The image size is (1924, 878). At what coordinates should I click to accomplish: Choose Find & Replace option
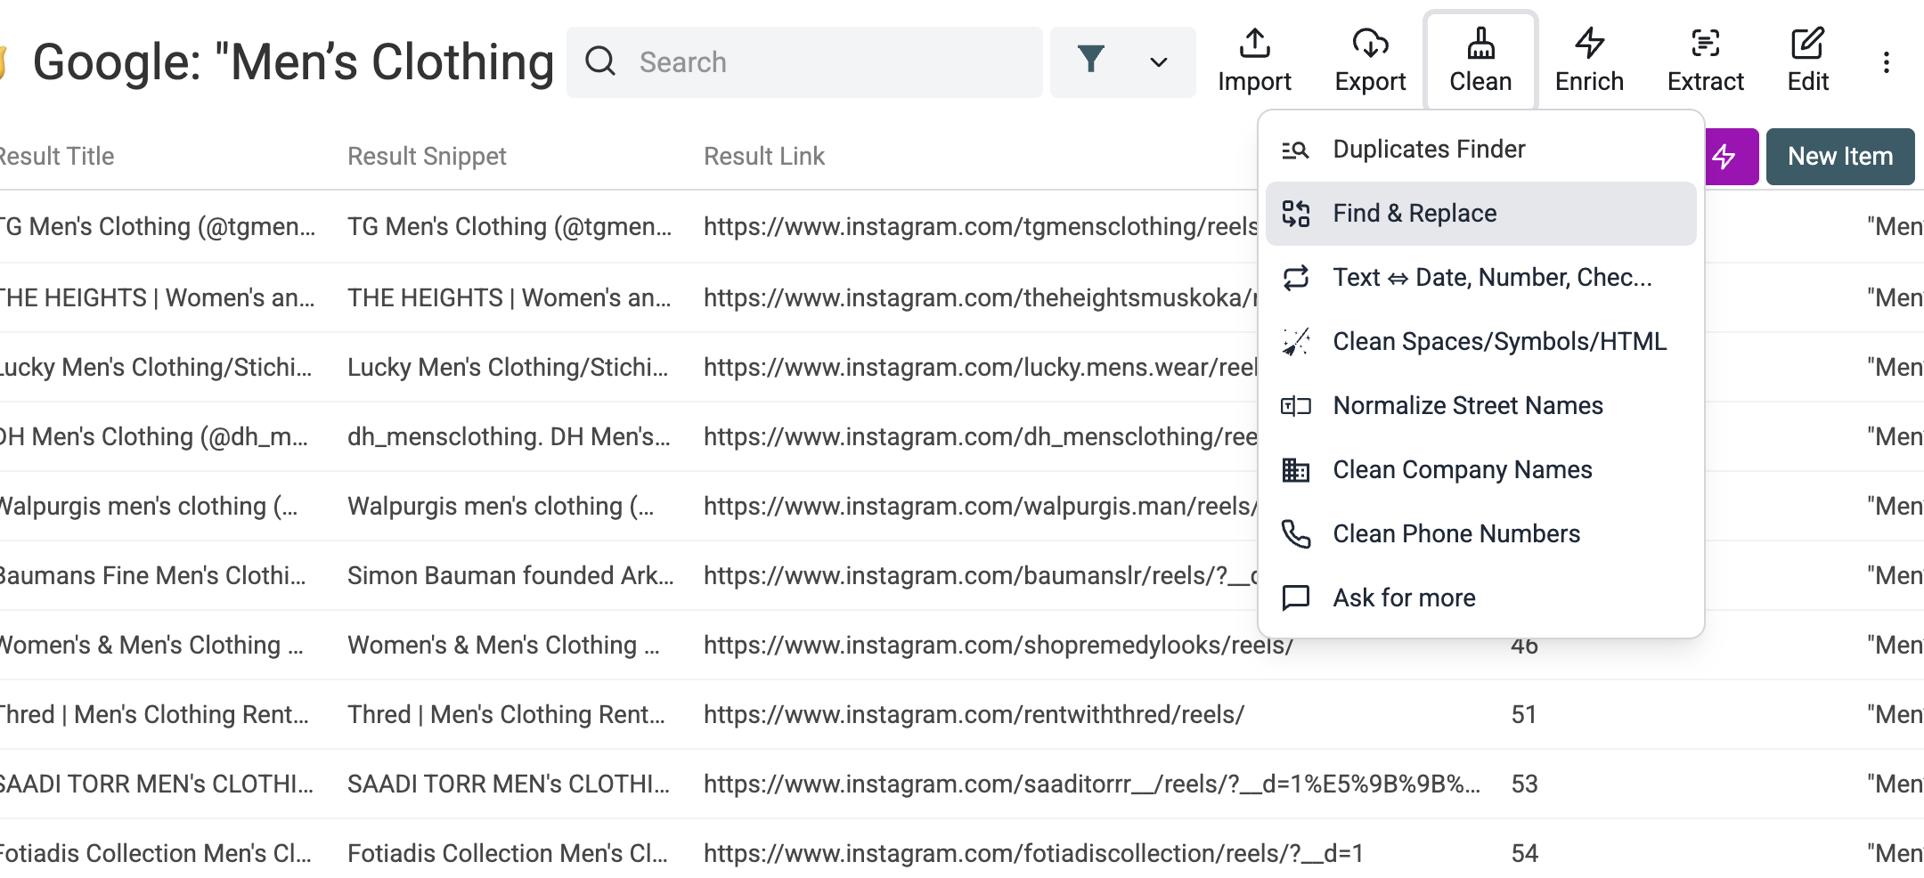(x=1414, y=214)
